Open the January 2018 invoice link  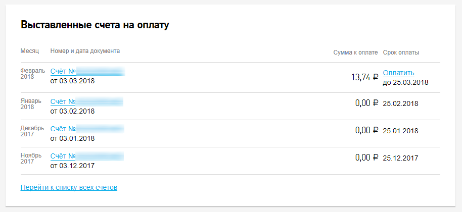[86, 102]
